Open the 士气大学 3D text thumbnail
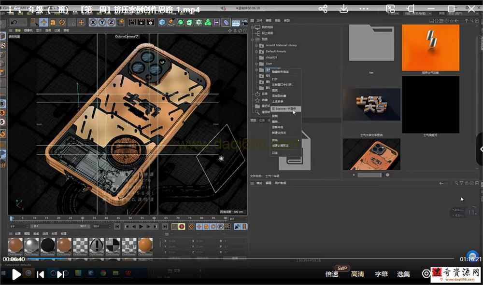Viewport: 483px width, 285px height. pos(371,105)
